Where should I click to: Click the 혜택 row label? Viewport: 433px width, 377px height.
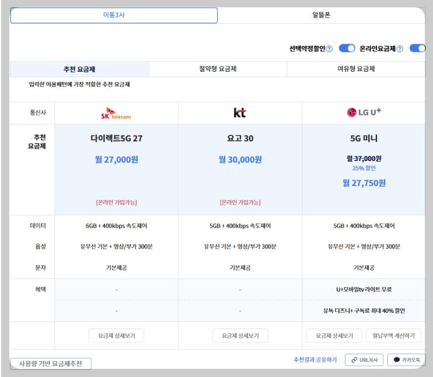(x=40, y=289)
